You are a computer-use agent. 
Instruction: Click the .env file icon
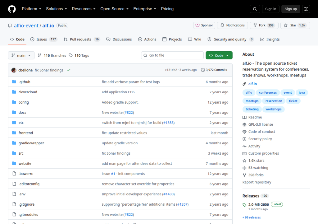[x=14, y=194]
